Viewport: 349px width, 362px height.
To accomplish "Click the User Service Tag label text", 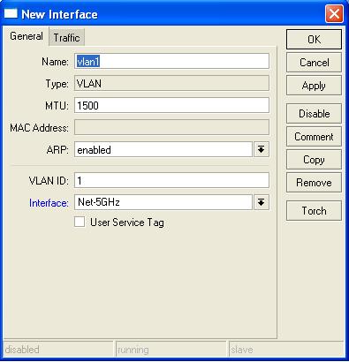I will pos(127,222).
